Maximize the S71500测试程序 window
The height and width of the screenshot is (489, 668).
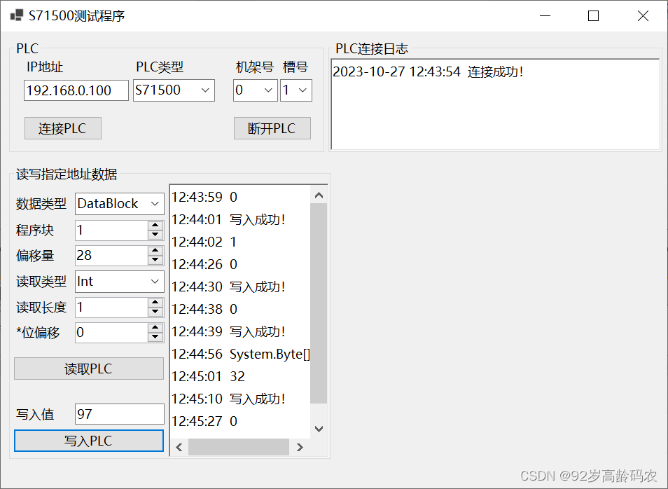594,16
